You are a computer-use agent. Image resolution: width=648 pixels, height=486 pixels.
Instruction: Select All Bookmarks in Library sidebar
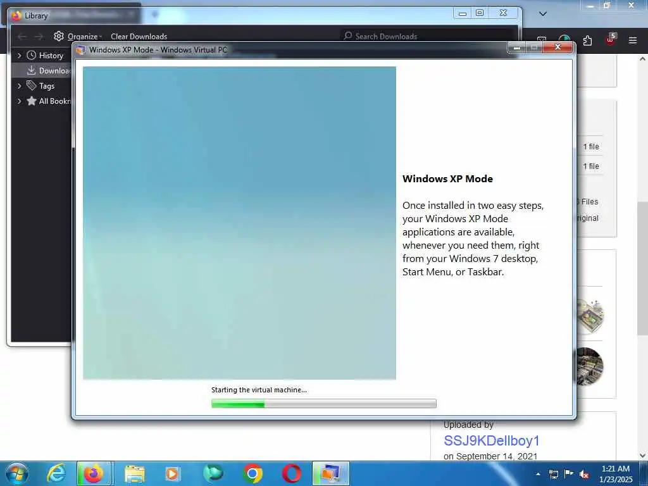click(49, 101)
